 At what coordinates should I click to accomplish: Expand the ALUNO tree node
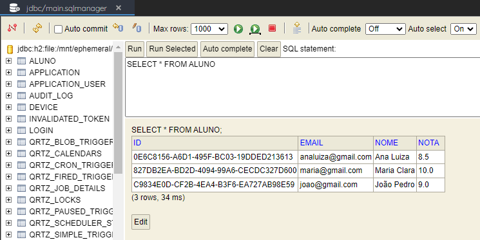point(8,61)
